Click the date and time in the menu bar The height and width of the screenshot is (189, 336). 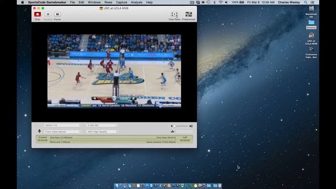[x=261, y=2]
